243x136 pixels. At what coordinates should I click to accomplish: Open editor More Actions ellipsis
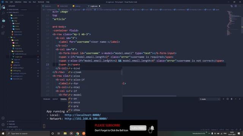tap(240, 6)
